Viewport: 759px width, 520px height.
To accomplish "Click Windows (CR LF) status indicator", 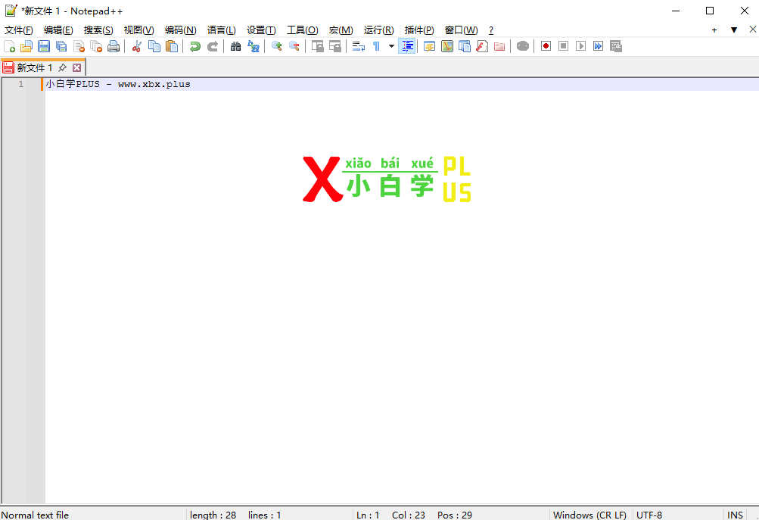I will [x=589, y=515].
